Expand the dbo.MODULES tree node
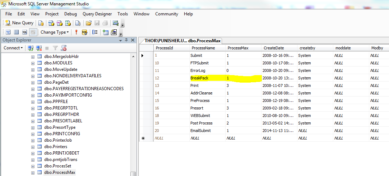This screenshot has width=389, height=176. pyautogui.click(x=33, y=63)
